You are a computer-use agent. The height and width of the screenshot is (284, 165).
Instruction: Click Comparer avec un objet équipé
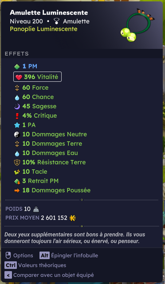tap(49, 275)
